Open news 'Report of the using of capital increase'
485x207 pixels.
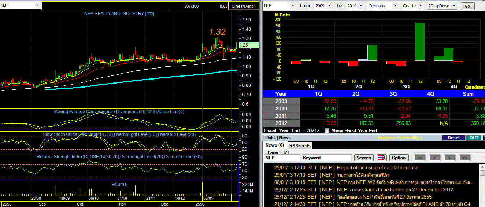378,167
